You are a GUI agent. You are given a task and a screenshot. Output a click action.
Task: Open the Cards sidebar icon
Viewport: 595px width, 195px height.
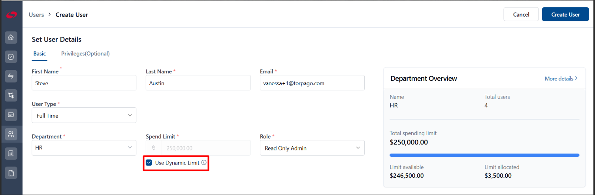(11, 114)
